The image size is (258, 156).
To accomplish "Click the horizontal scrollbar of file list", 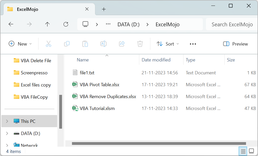I will pos(159,144).
